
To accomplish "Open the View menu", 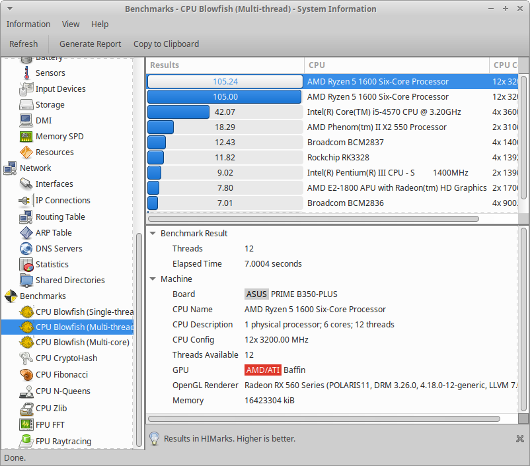I will tap(71, 24).
